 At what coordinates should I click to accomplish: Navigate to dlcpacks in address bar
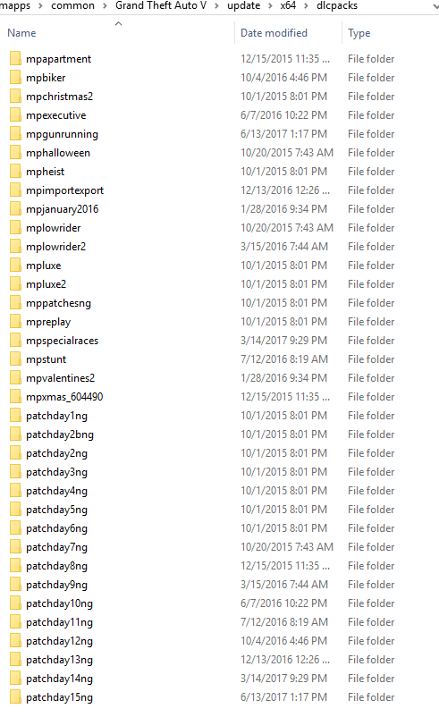pos(337,5)
